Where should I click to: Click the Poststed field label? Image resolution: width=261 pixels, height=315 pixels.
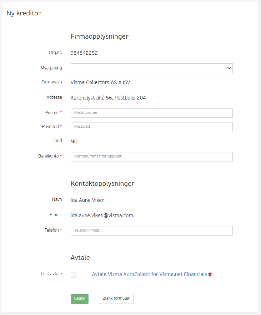tap(50, 127)
